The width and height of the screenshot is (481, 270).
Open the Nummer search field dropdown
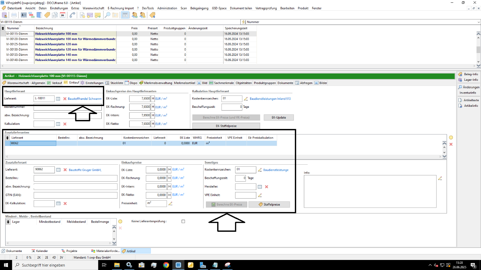tap(478, 22)
